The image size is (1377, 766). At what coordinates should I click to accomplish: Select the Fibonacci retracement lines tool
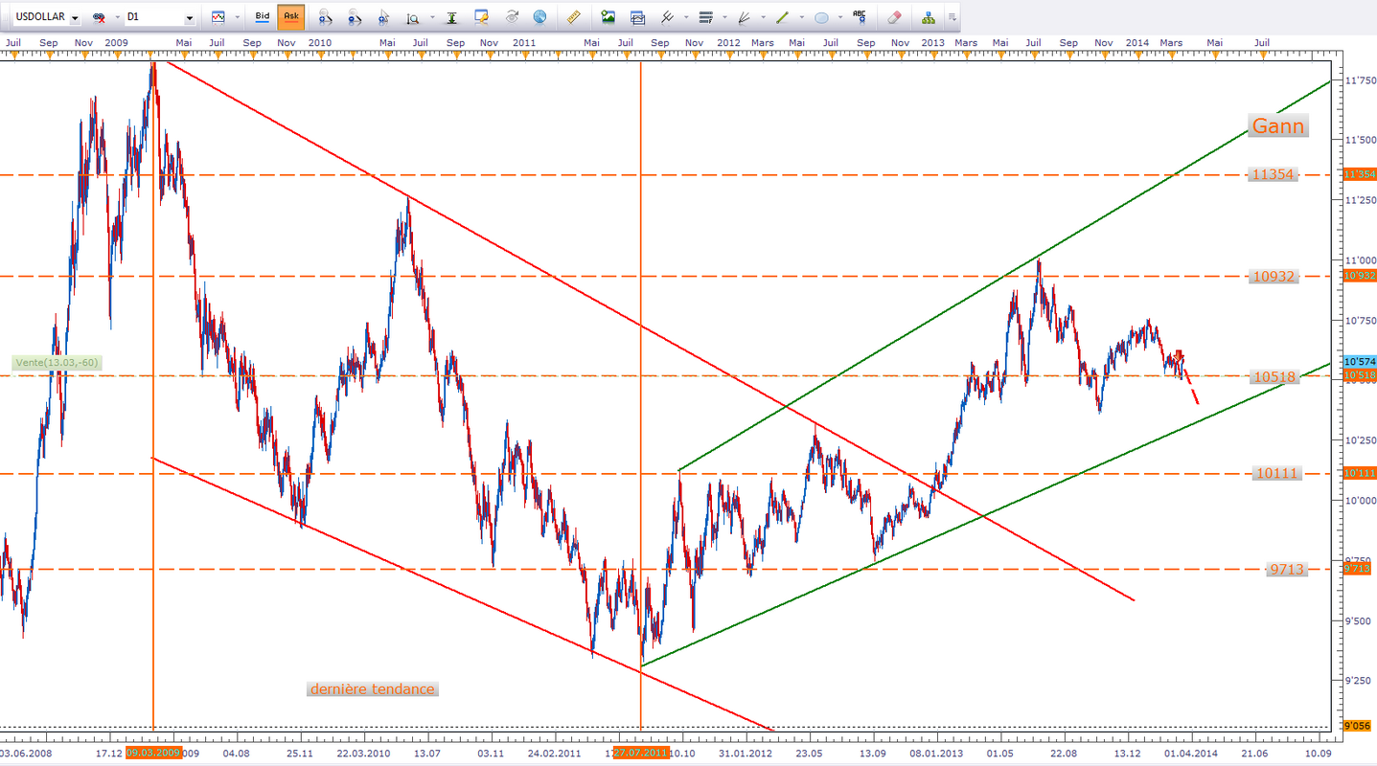(706, 17)
